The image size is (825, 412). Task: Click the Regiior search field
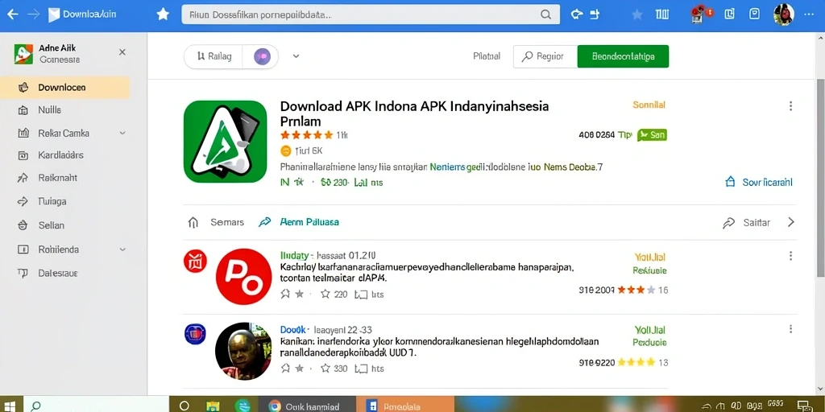tap(545, 56)
